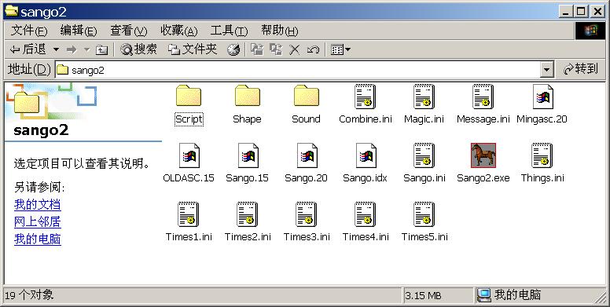Select the Sango2.exe horse icon
Viewport: 610px width, 307px height.
(x=483, y=155)
